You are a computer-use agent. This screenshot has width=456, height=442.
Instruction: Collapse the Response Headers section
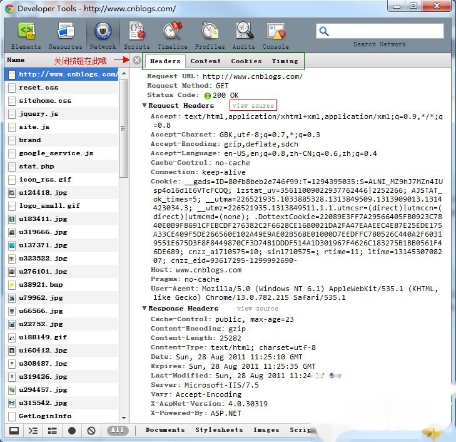(x=144, y=308)
